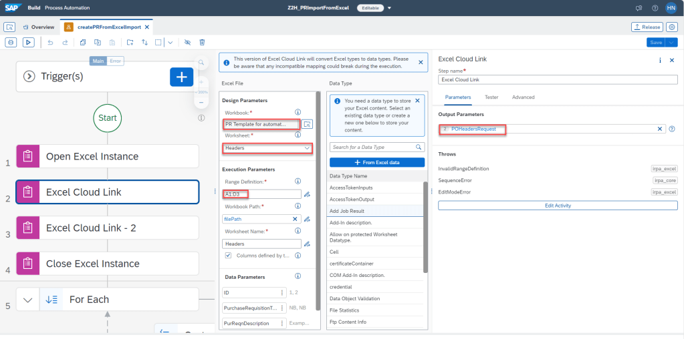Viewport: 684px width, 339px height.
Task: Click the 'From Excel data' button
Action: (378, 162)
